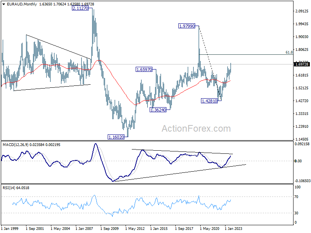Click the 1.14505 price axis value
311x233 pixels.
point(302,139)
